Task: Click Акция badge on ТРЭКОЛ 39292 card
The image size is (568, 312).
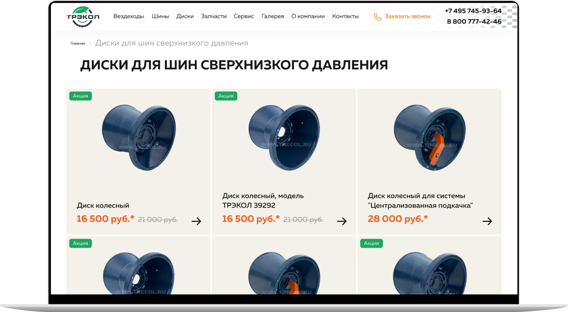Action: click(x=226, y=96)
